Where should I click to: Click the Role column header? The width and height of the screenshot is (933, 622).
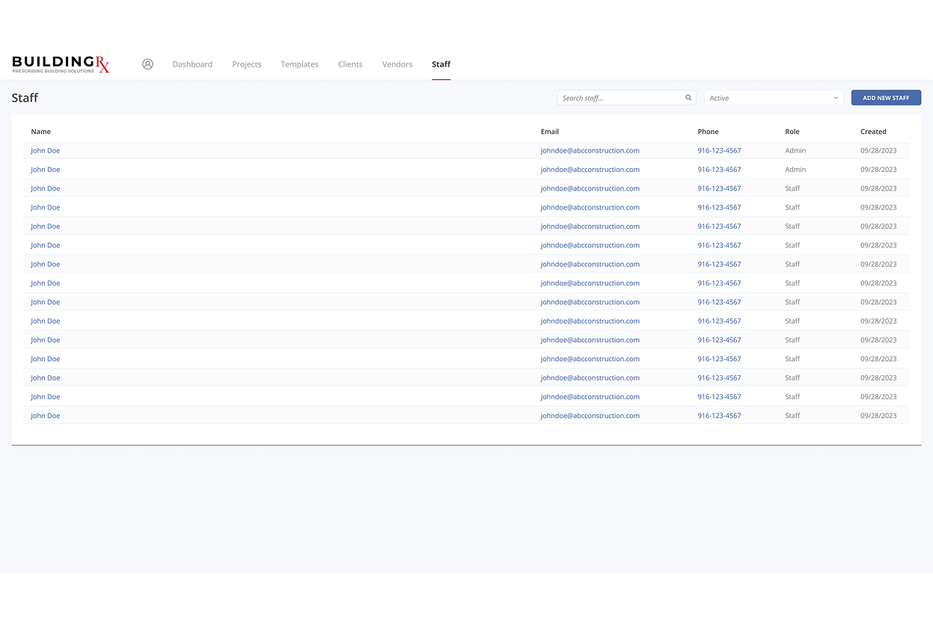[792, 132]
